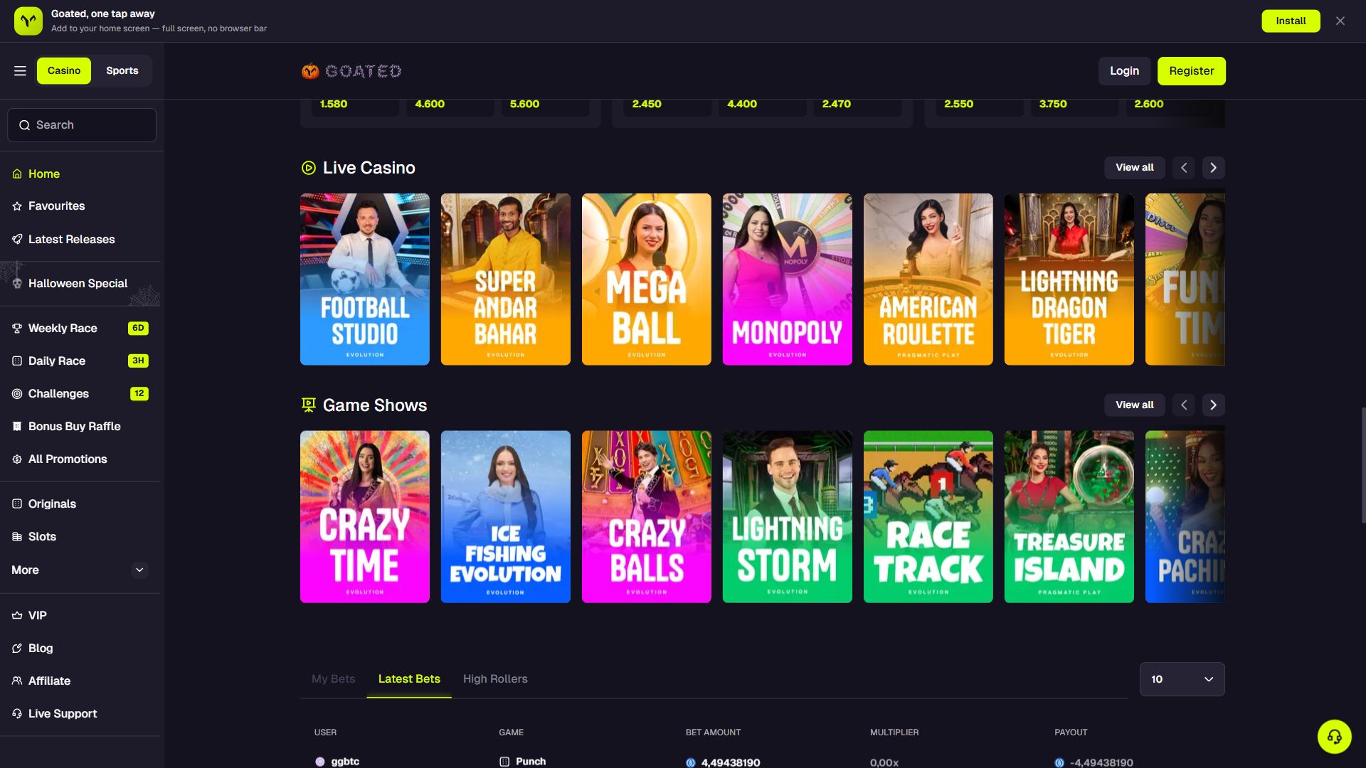Go to next Game Shows arrow
This screenshot has height=768, width=1366.
point(1214,405)
